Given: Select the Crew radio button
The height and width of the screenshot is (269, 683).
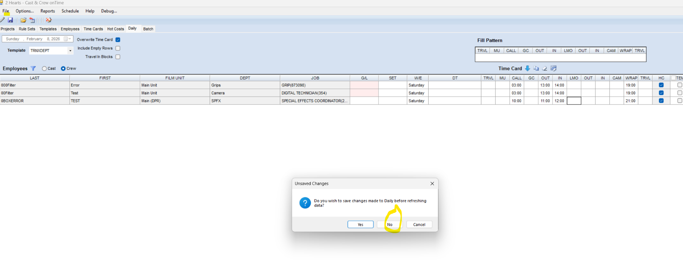Looking at the screenshot, I should 63,69.
